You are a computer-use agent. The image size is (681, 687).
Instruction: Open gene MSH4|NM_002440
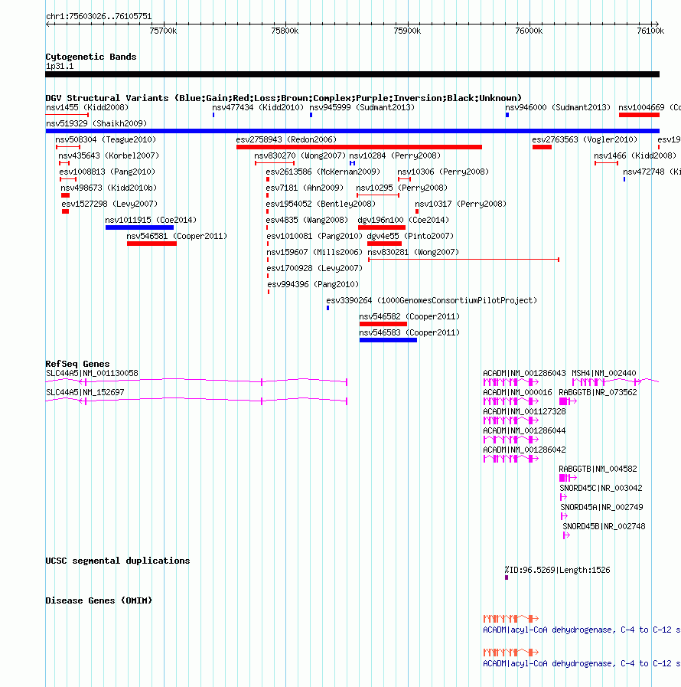click(604, 373)
